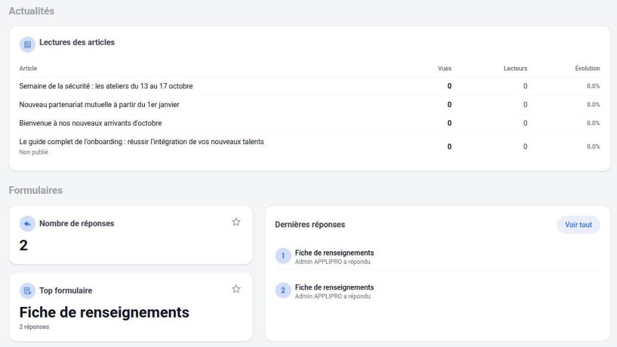This screenshot has height=347, width=617.
Task: Click the Actualités section heading
Action: pos(32,11)
